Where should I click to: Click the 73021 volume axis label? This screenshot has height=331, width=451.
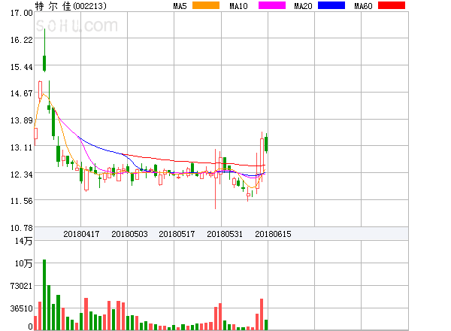coord(21,286)
